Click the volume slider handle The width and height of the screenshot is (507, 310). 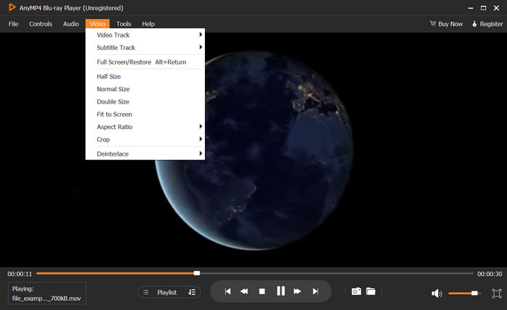pyautogui.click(x=474, y=293)
